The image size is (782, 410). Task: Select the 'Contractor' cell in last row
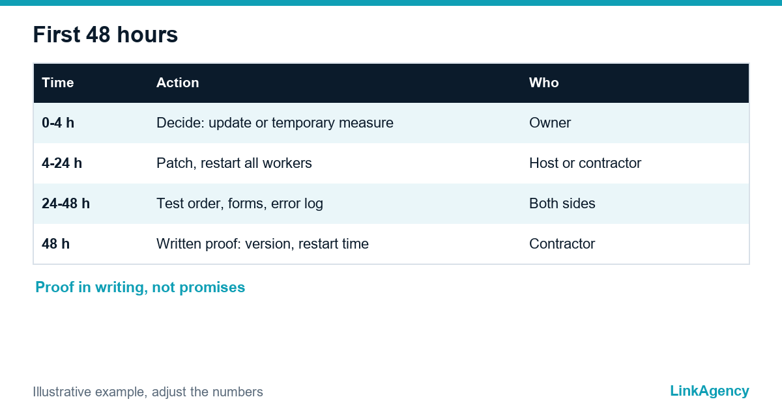click(x=562, y=244)
